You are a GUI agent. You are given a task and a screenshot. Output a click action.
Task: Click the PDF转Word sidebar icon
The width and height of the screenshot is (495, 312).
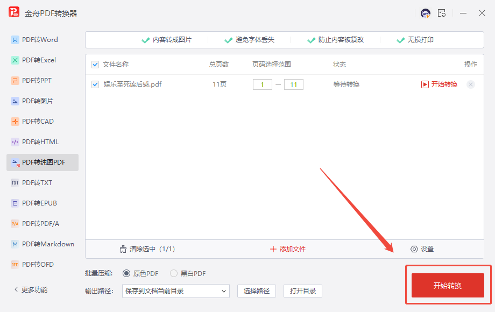pos(15,40)
